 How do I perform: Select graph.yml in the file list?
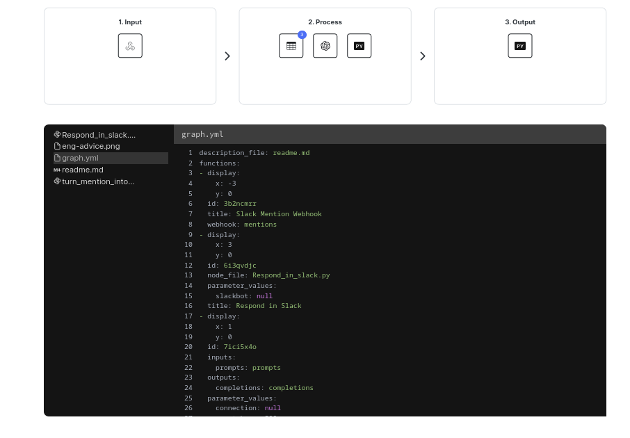111,158
